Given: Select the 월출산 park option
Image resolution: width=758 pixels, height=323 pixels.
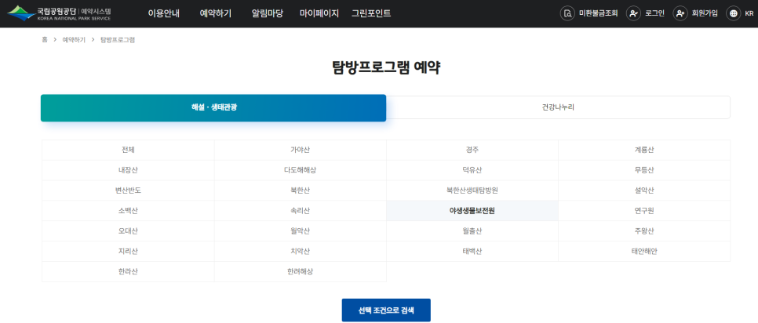Looking at the screenshot, I should coord(472,231).
